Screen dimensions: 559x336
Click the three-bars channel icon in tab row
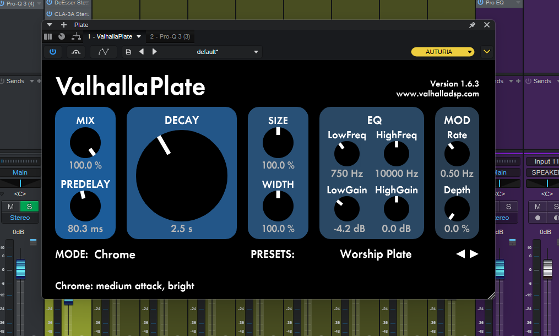click(48, 36)
